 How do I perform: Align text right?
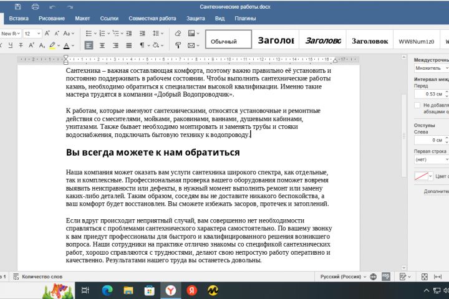pyautogui.click(x=116, y=45)
